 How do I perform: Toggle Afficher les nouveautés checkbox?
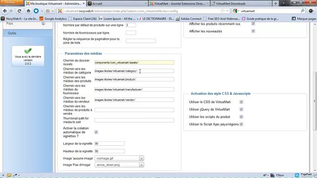tap(253, 31)
